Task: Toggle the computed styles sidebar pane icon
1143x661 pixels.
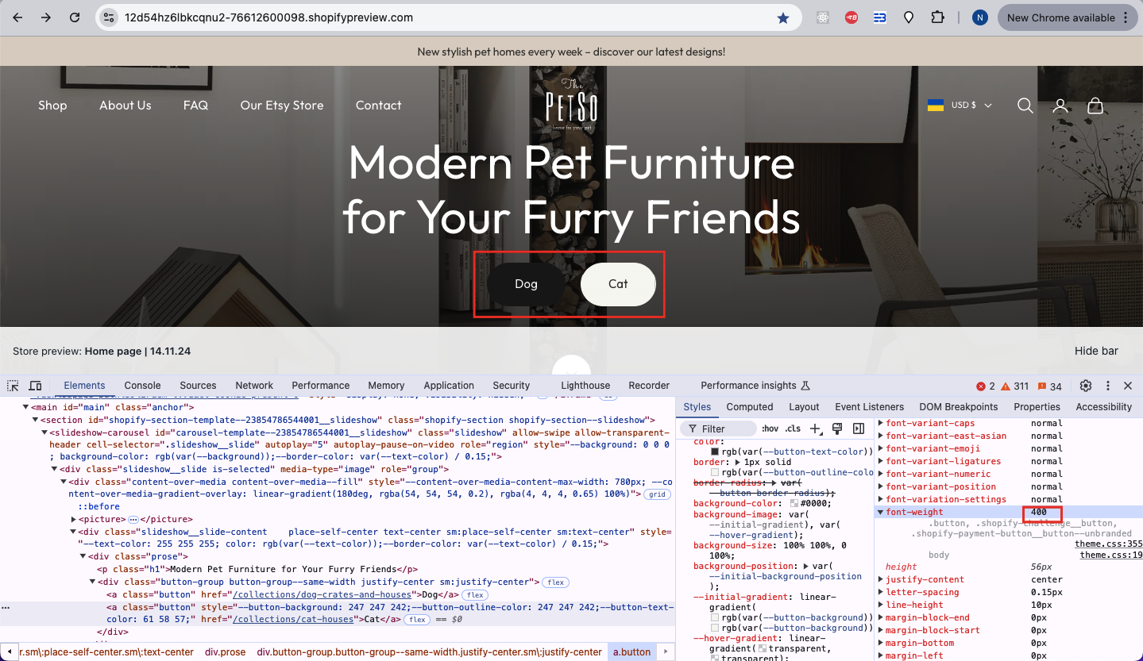Action: 858,428
